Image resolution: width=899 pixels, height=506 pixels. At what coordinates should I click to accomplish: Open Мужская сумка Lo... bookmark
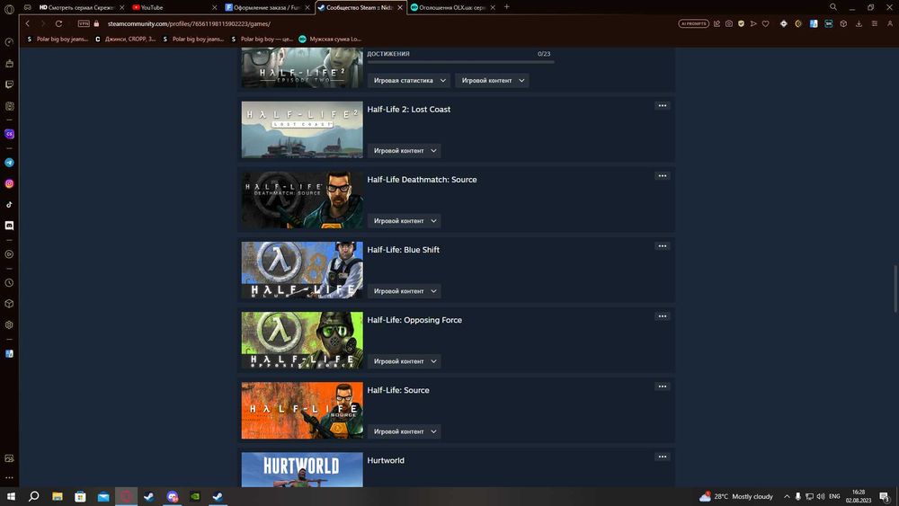tap(330, 39)
